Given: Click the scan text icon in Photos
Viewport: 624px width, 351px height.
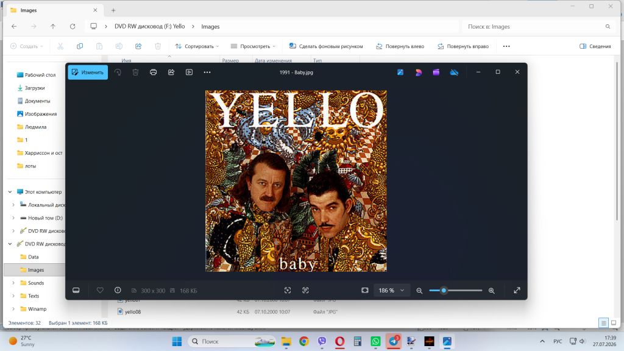Looking at the screenshot, I should tap(305, 291).
